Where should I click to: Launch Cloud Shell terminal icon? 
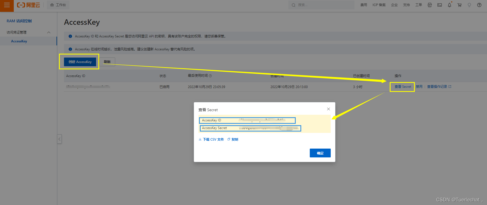pyautogui.click(x=440, y=5)
